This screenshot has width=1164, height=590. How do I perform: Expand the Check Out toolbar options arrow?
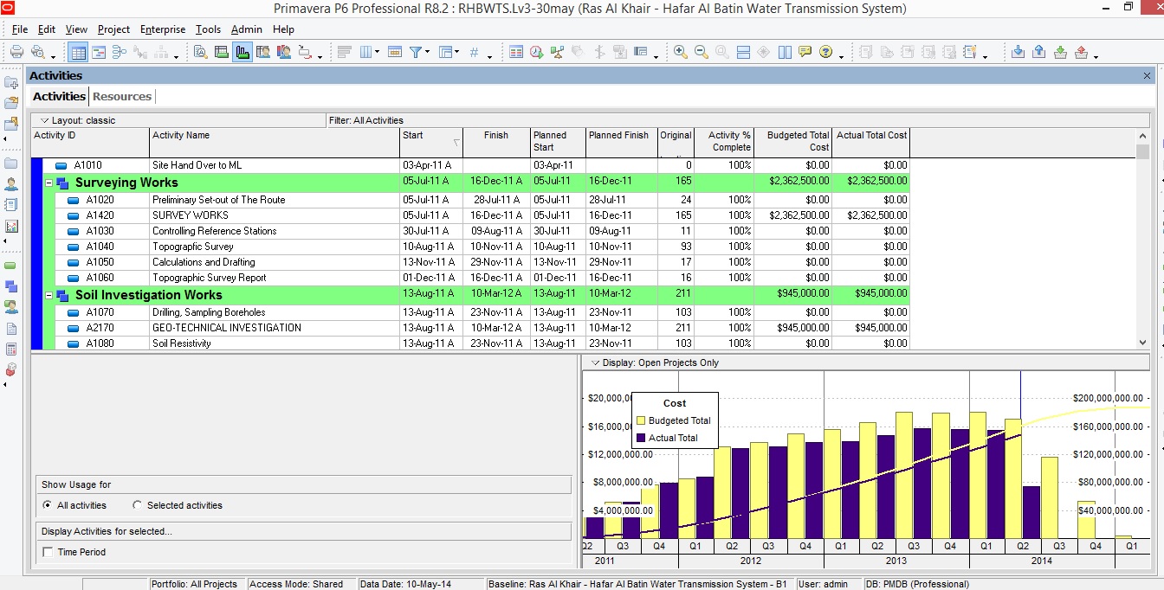click(x=1096, y=56)
